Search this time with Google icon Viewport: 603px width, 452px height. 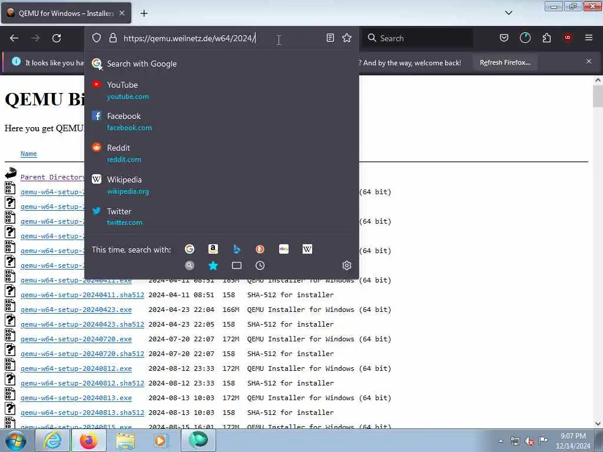pyautogui.click(x=190, y=249)
